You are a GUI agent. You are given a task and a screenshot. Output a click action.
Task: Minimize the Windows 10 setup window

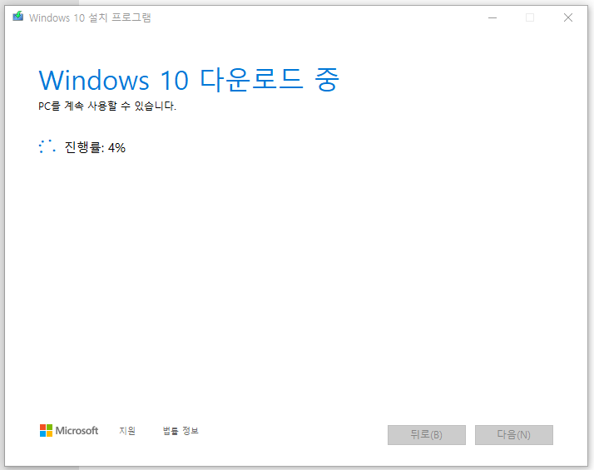coord(493,17)
